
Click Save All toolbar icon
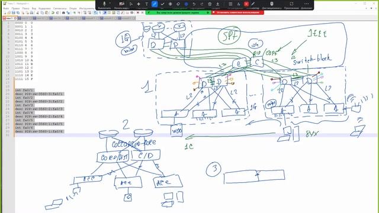tap(18, 12)
